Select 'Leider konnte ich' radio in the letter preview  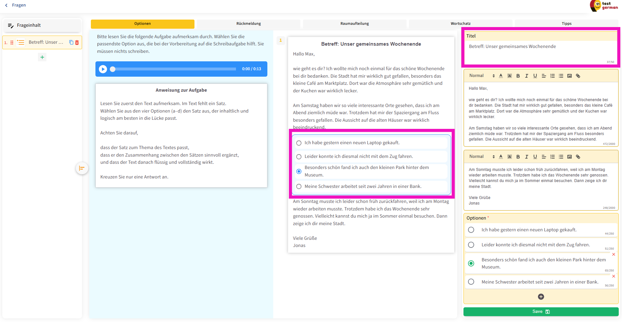tap(299, 157)
